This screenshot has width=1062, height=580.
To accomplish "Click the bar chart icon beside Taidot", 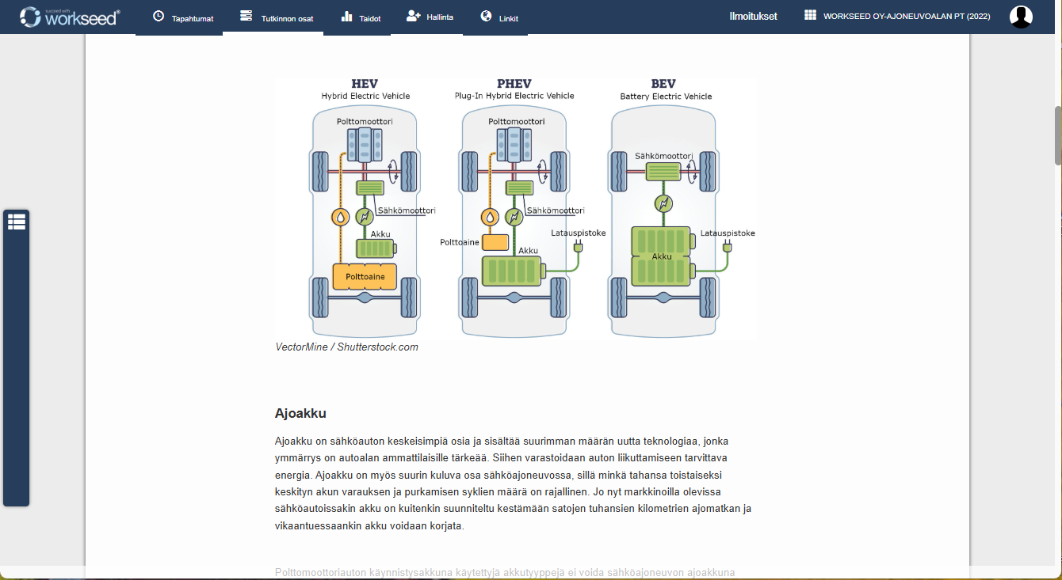I will 347,17.
